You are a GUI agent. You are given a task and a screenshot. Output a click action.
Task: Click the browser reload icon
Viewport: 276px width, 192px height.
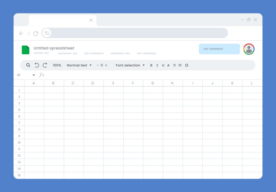pos(36,33)
